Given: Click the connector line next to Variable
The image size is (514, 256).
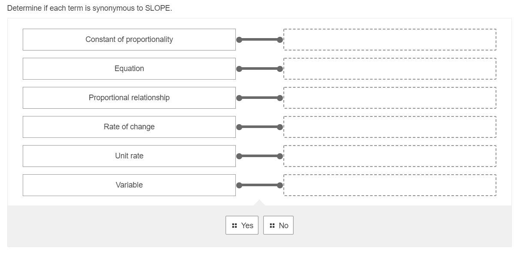Looking at the screenshot, I should (x=259, y=185).
